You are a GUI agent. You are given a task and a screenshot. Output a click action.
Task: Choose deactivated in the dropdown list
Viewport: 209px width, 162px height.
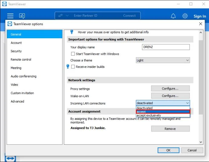(163, 108)
